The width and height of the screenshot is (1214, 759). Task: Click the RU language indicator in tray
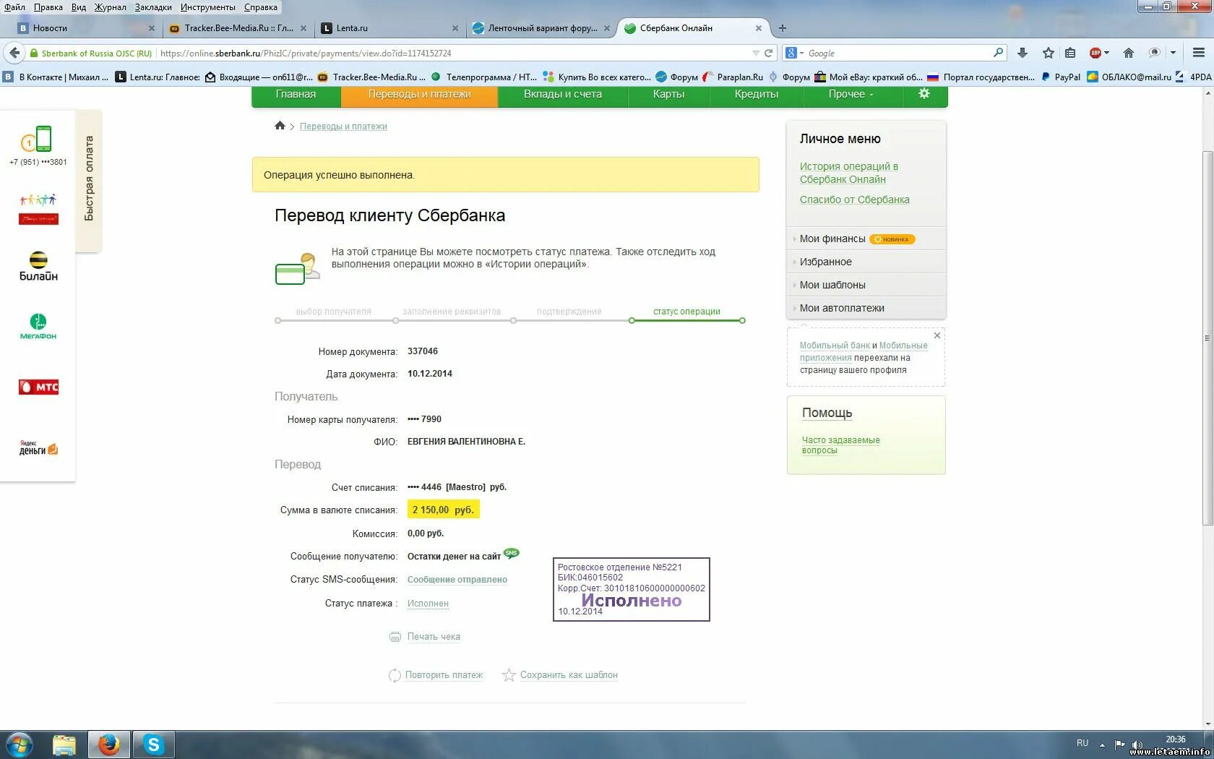[1082, 743]
